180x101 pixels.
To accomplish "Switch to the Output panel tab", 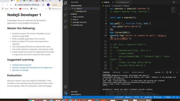I will (126, 72).
